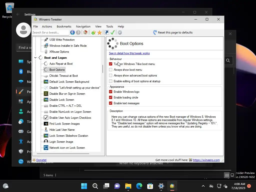Open the Navigation menu
This screenshot has width=256, height=192.
(x=83, y=26)
